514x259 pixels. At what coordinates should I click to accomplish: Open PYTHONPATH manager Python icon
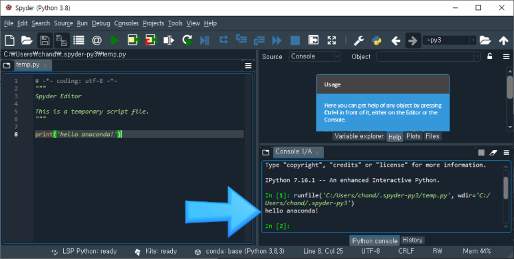[x=376, y=41]
